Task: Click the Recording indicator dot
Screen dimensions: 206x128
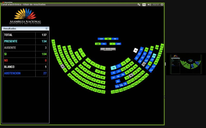Action: click(3, 2)
